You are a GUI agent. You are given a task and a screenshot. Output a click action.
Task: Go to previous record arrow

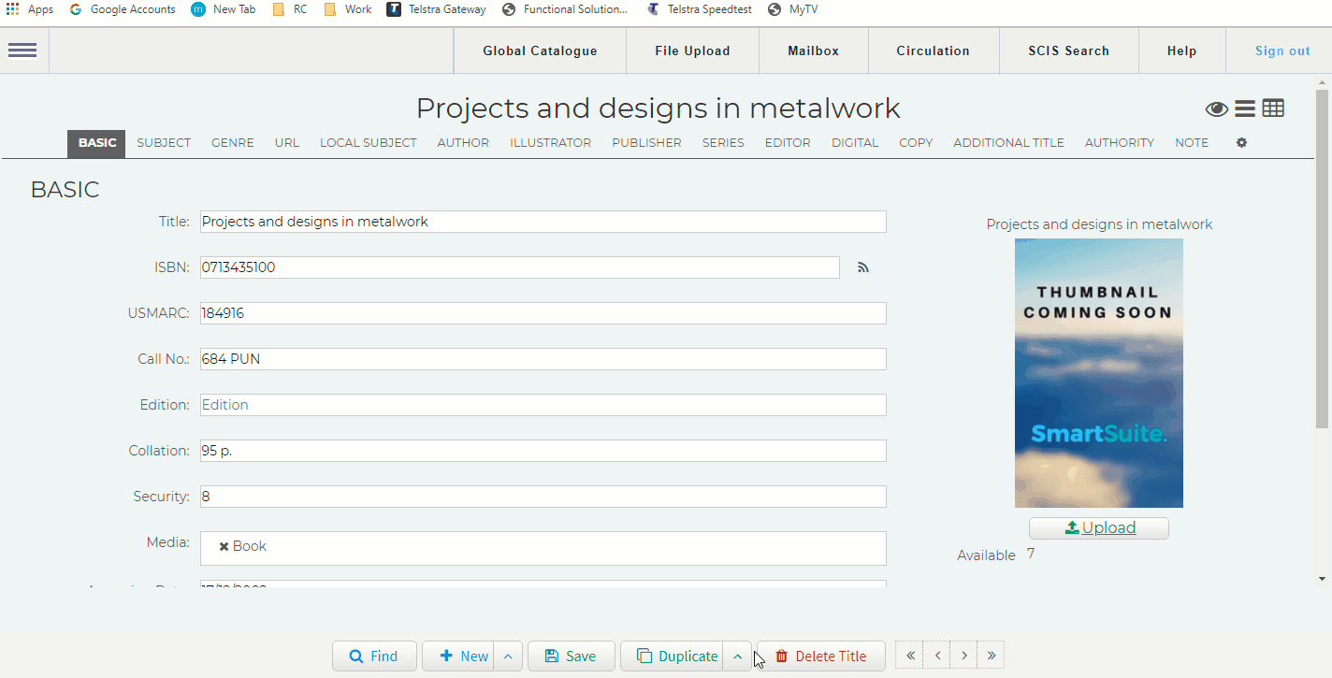[937, 656]
